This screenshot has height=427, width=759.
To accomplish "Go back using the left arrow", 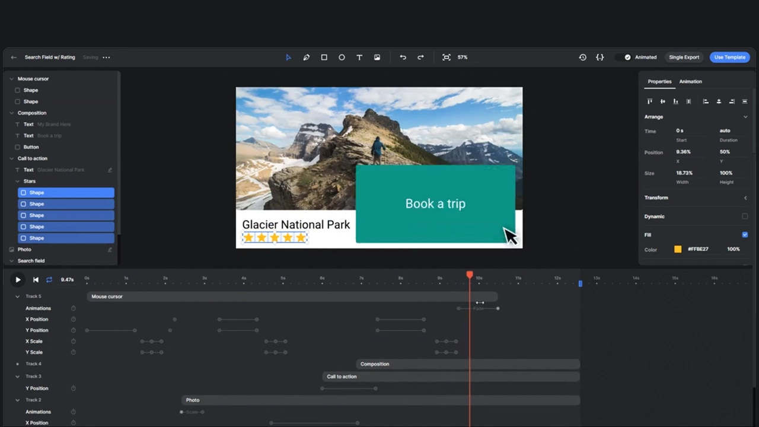I will [14, 58].
